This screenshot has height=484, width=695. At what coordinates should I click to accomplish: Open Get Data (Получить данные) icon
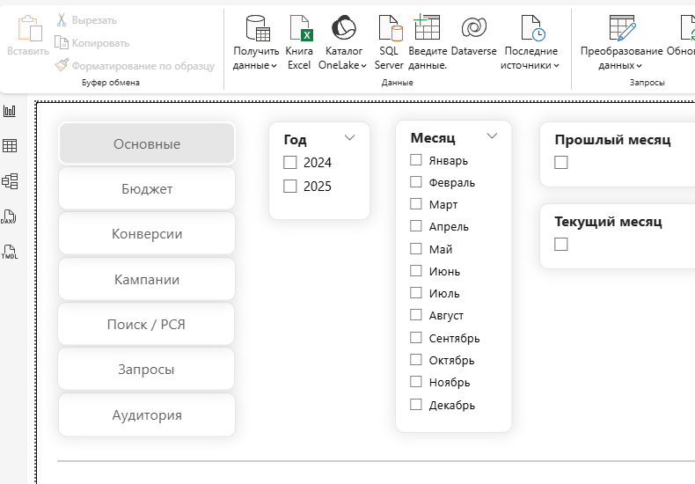point(258,28)
